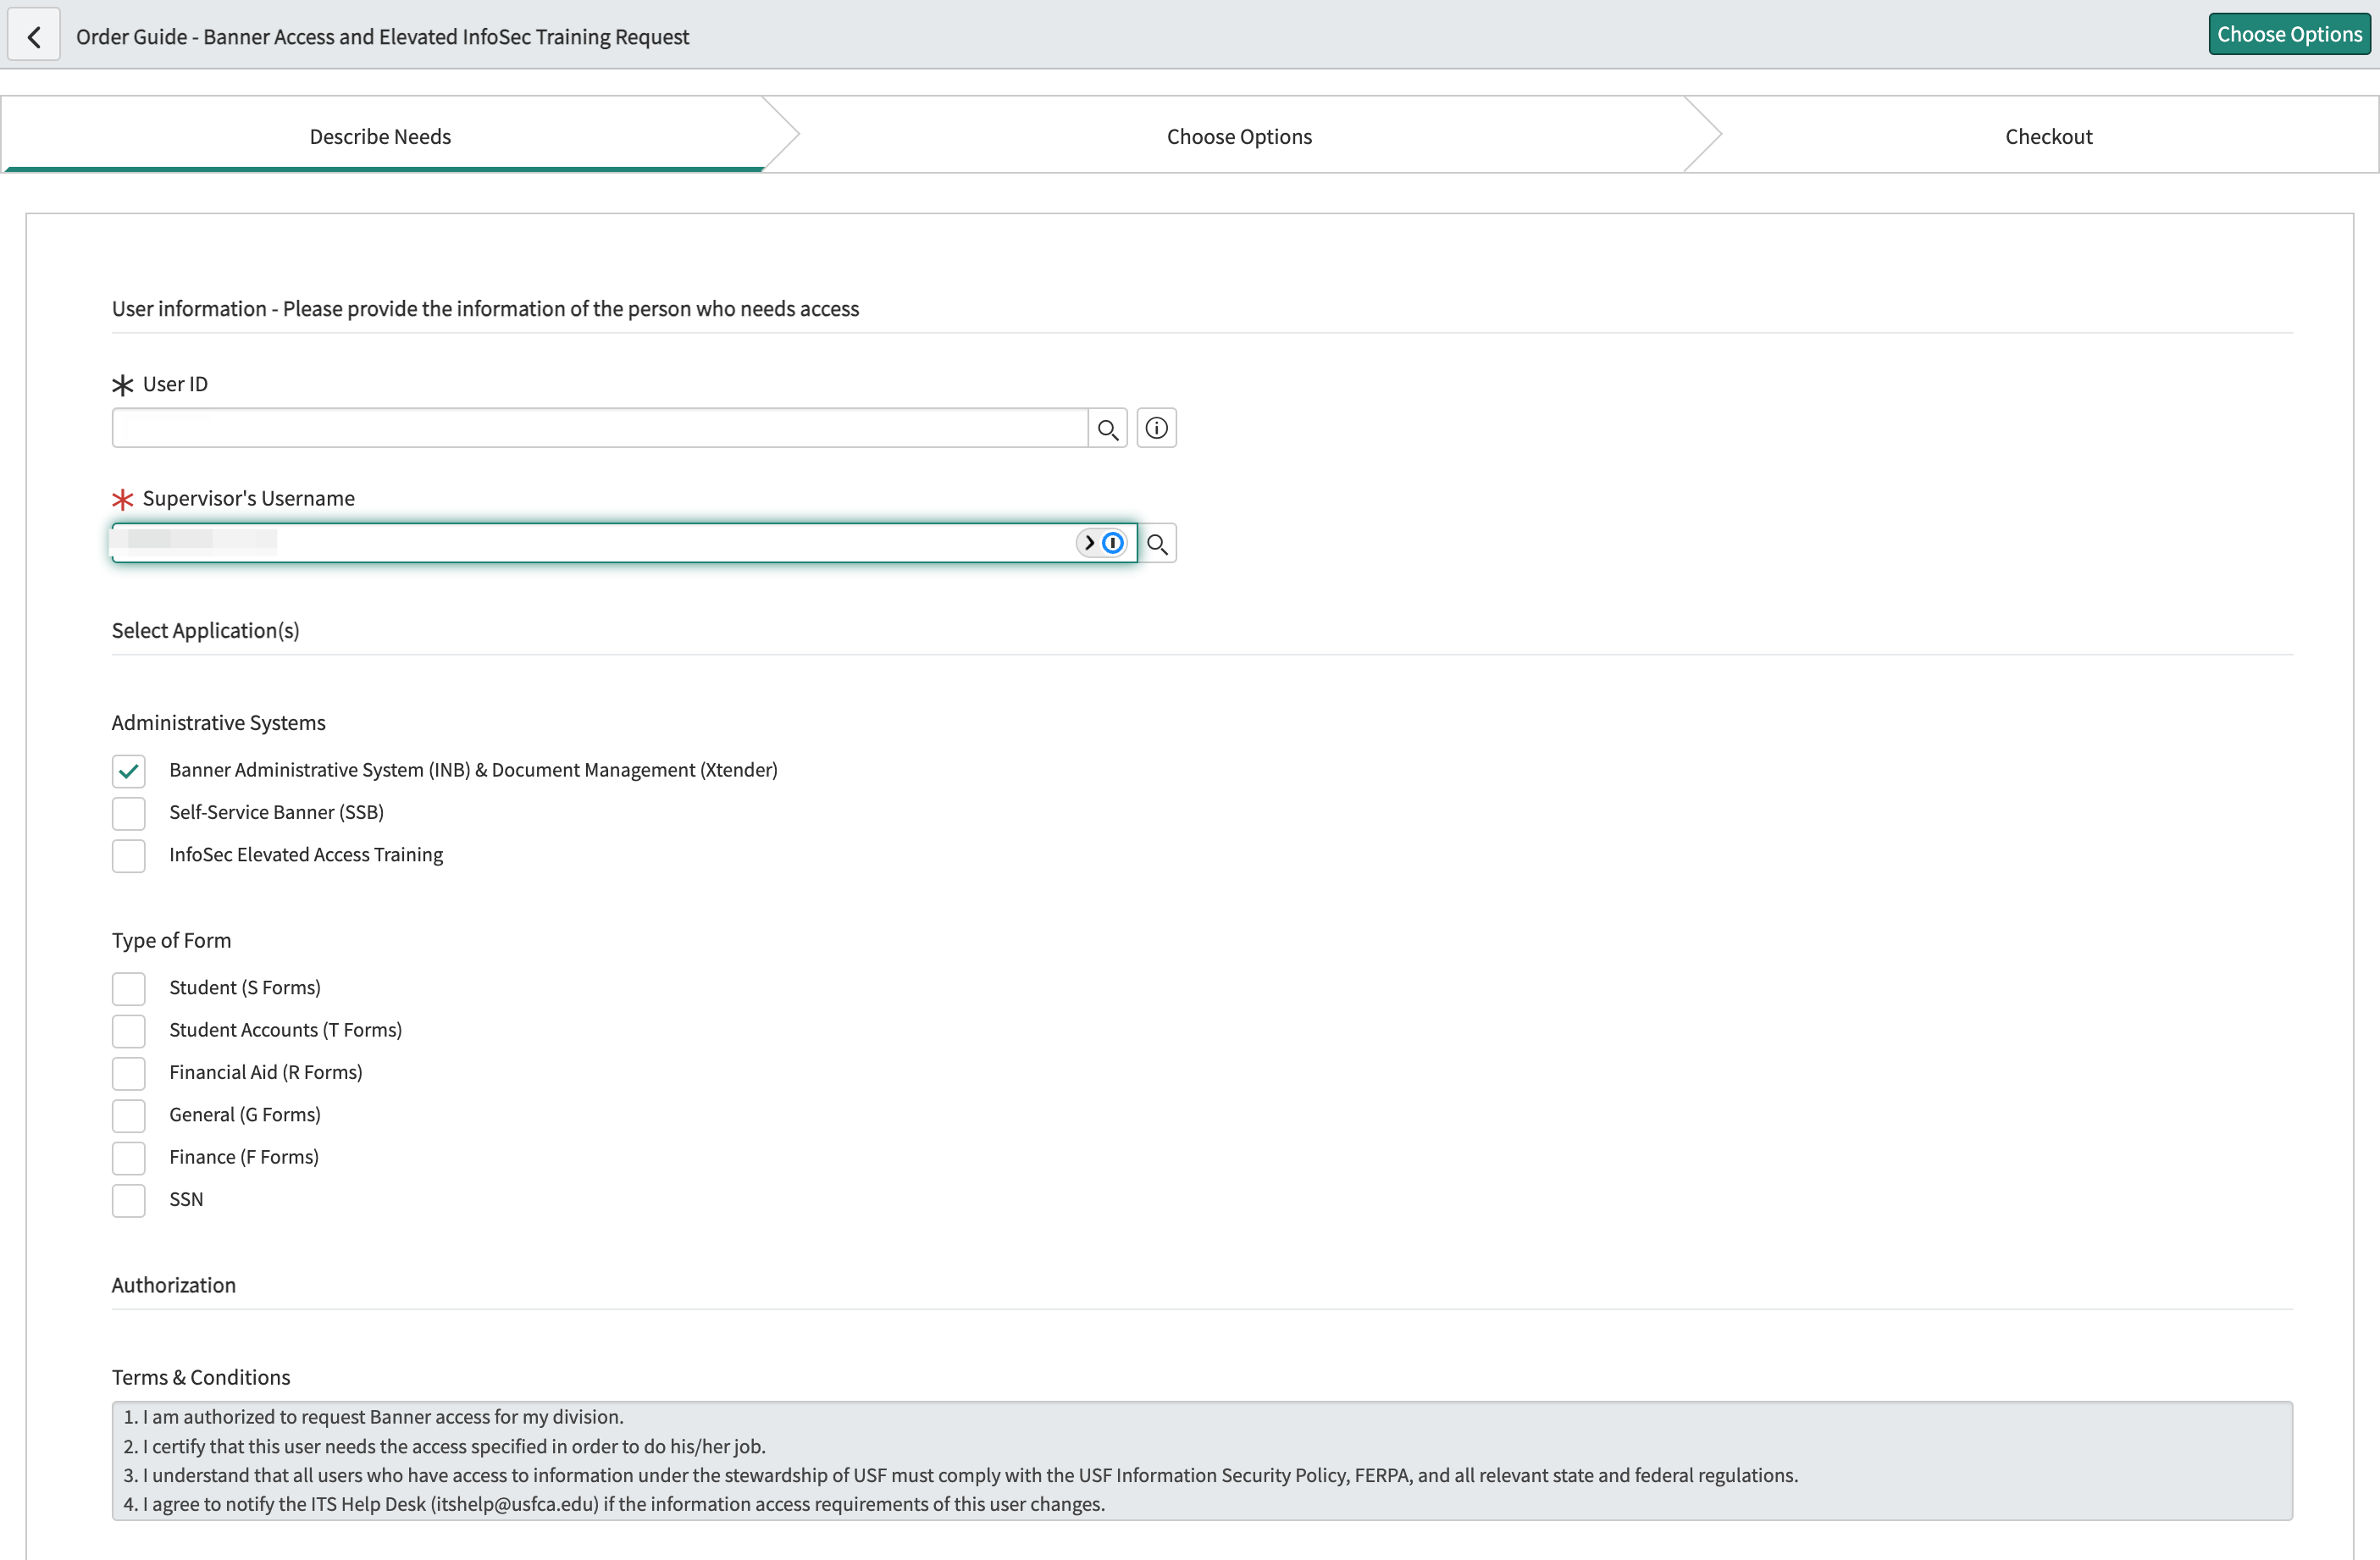The height and width of the screenshot is (1560, 2380).
Task: Check Self-Service Banner (SSB) box
Action: pyautogui.click(x=129, y=813)
